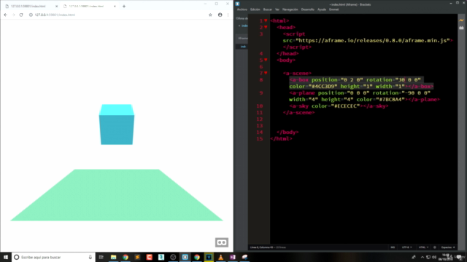The width and height of the screenshot is (467, 262).
Task: Open the HTML language mode dropdown
Action: (x=423, y=247)
